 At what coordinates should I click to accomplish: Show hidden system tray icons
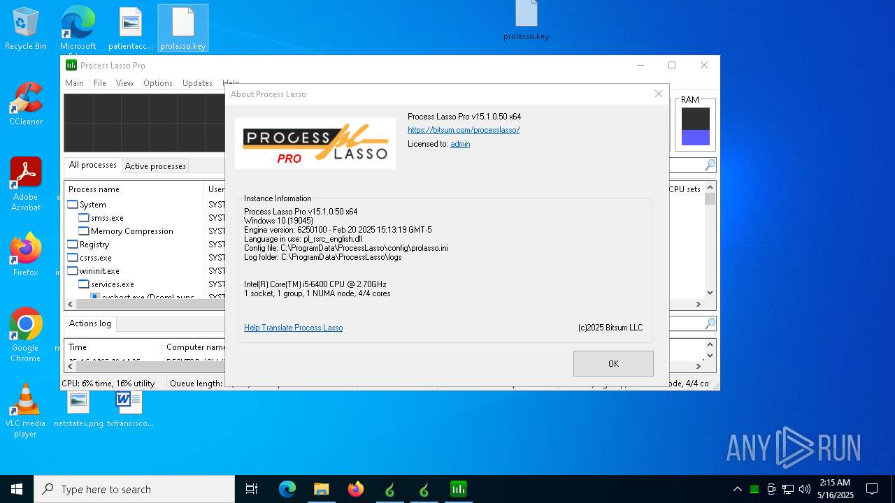(x=737, y=489)
